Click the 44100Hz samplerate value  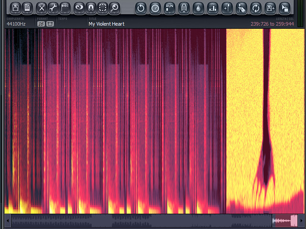(16, 24)
